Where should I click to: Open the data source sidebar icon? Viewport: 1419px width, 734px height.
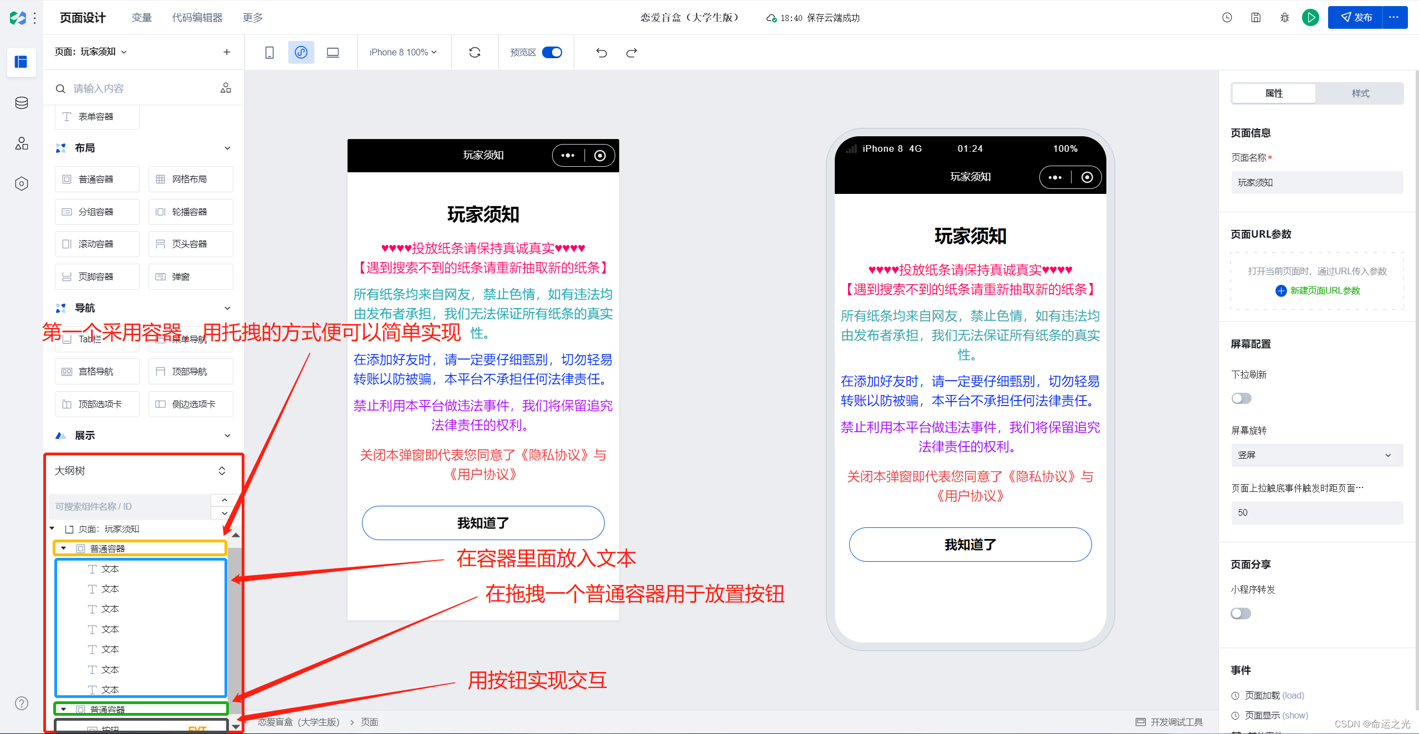coord(22,102)
